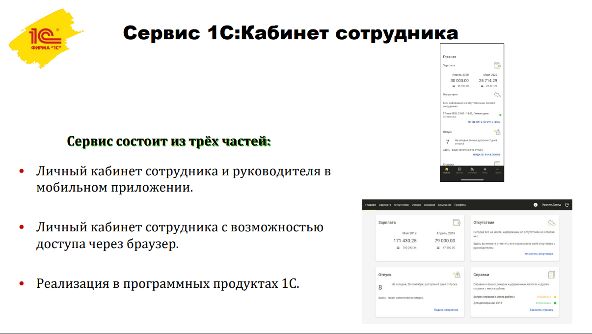Open Прочее more tab in mobile bottom bar
The width and height of the screenshot is (592, 334).
tap(498, 170)
